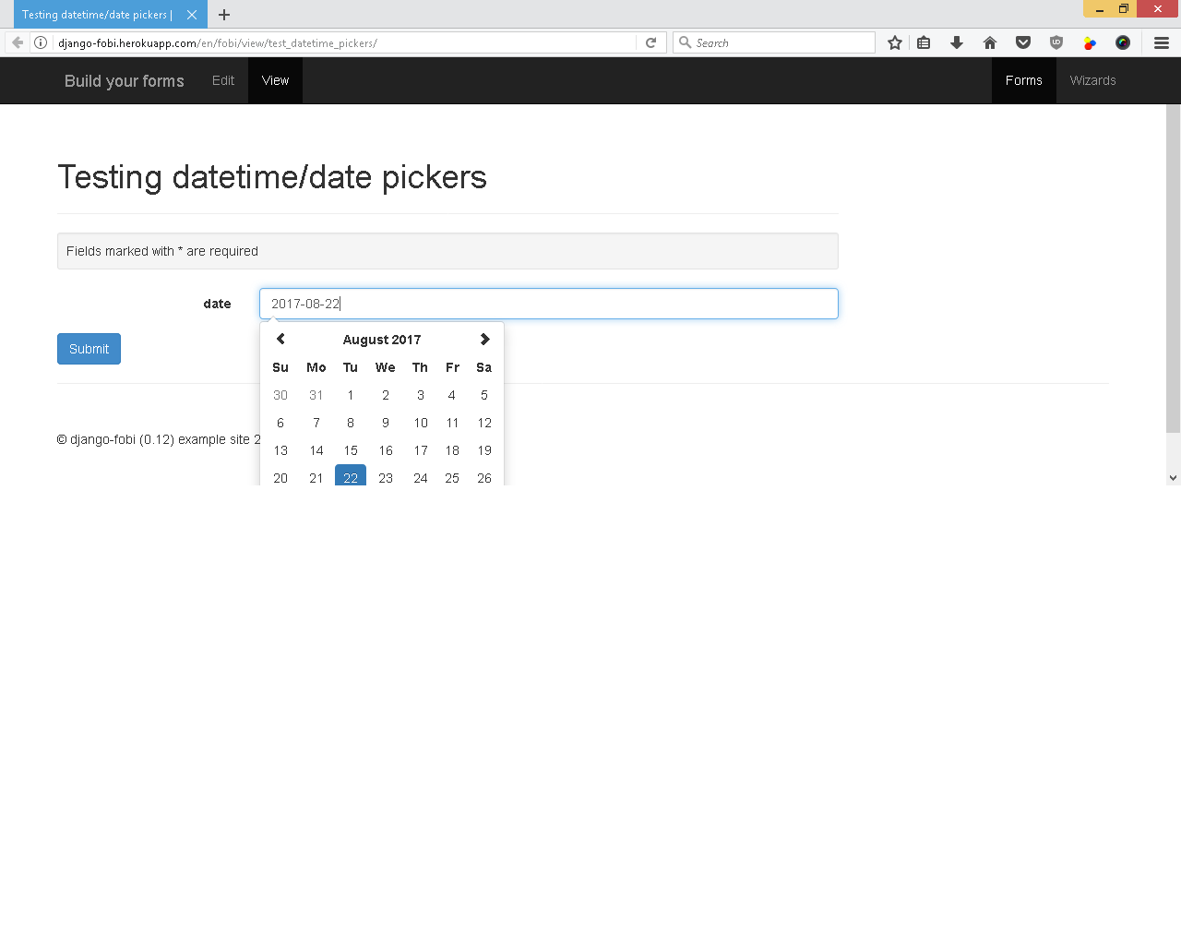The height and width of the screenshot is (945, 1181).
Task: Bookmark this page with star icon
Action: click(x=894, y=42)
